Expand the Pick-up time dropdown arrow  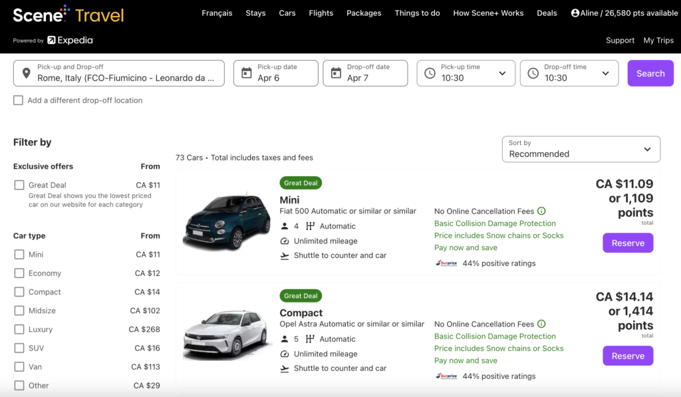point(502,73)
